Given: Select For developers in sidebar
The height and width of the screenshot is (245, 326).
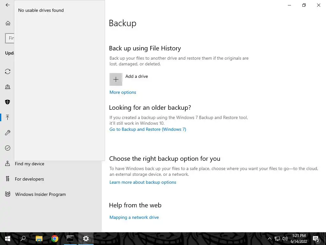Looking at the screenshot, I should click(x=29, y=179).
